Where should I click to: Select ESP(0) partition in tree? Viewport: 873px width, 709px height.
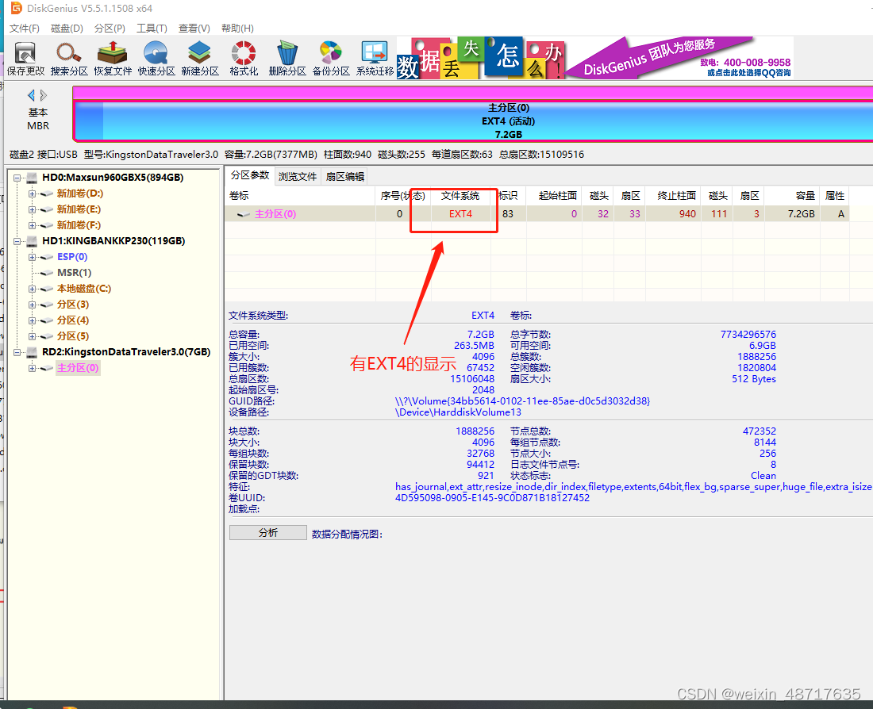(71, 257)
